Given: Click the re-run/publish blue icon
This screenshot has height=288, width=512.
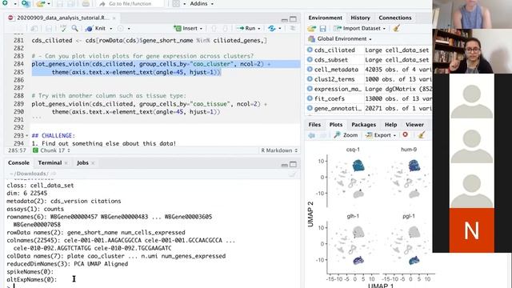Looking at the screenshot, I should click(x=272, y=29).
